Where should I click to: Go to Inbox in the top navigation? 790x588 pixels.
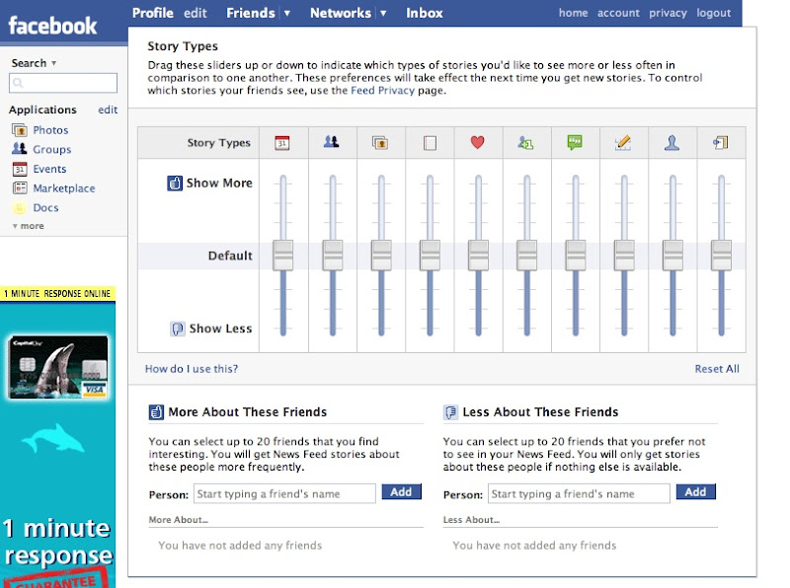(x=425, y=13)
